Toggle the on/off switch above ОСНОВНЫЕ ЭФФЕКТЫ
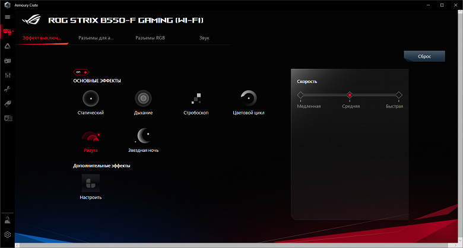This screenshot has height=248, width=463. coord(81,72)
